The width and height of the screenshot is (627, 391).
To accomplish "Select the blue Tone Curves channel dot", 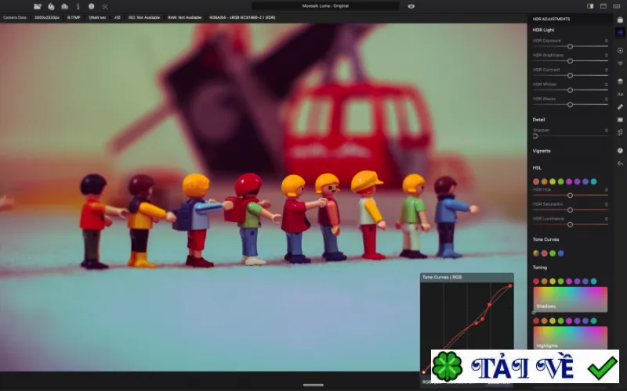I will (x=560, y=253).
